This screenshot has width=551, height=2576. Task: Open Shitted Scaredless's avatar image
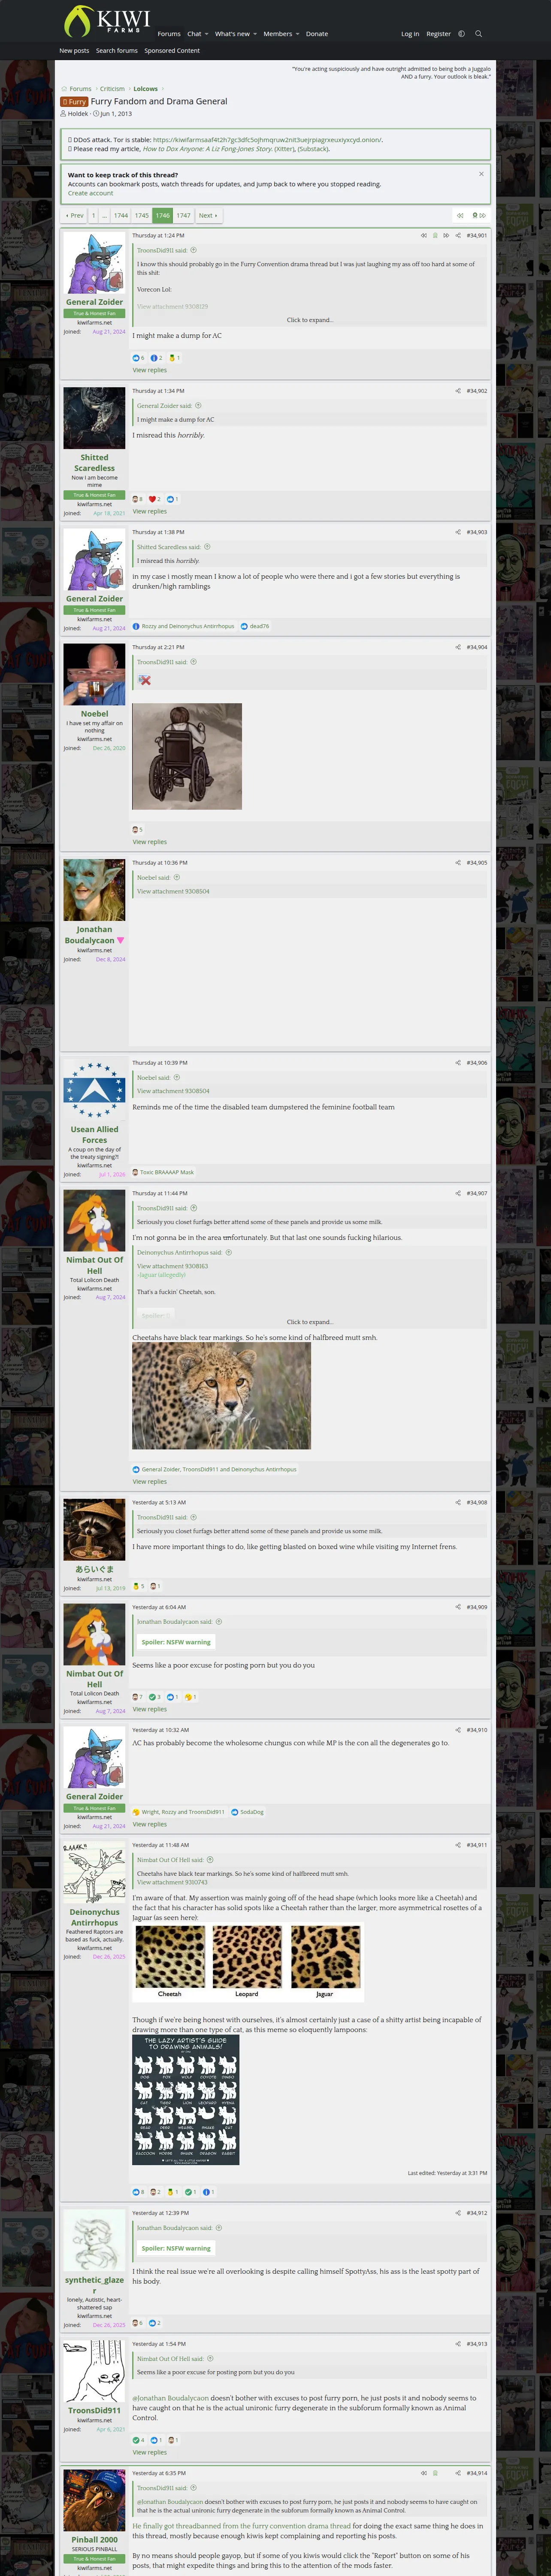click(x=94, y=418)
